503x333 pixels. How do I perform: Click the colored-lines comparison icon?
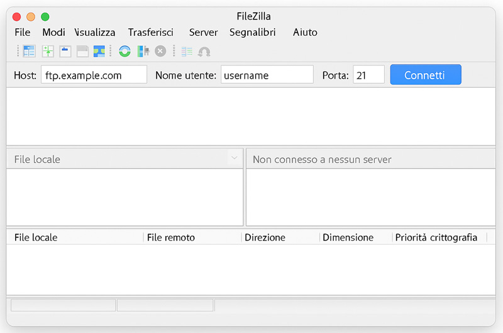(187, 52)
